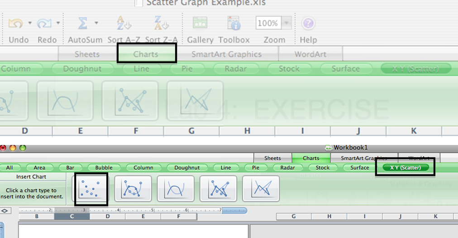Open the dropdown arrow next to AutoSum
Image resolution: width=458 pixels, height=238 pixels.
pos(96,23)
